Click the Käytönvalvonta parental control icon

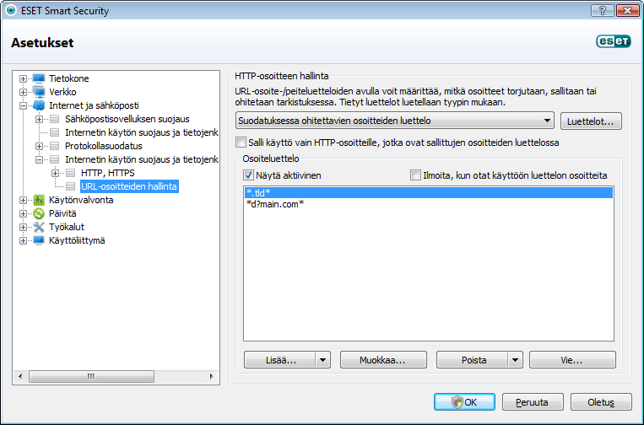point(39,200)
